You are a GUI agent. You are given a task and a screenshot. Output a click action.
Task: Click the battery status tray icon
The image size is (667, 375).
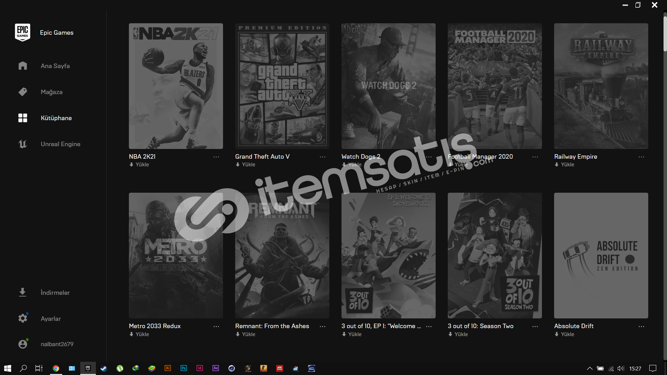[x=600, y=368]
